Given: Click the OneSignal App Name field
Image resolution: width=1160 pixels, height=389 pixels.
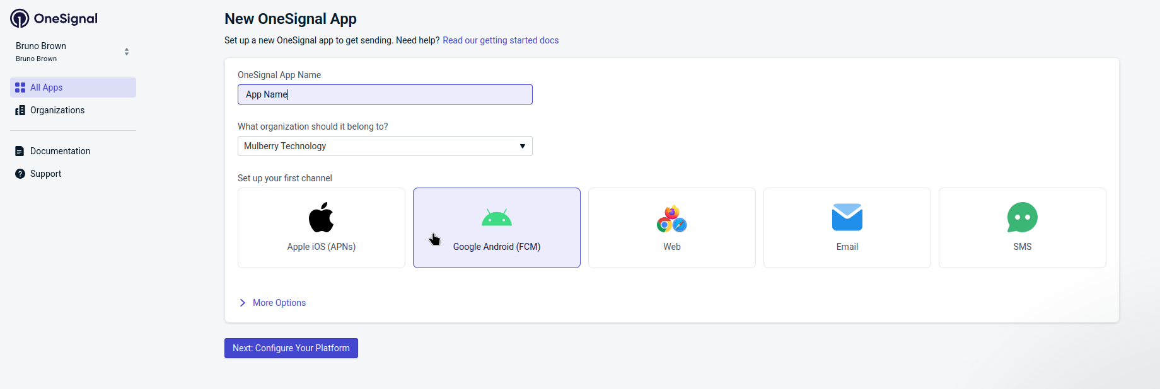Looking at the screenshot, I should (385, 94).
